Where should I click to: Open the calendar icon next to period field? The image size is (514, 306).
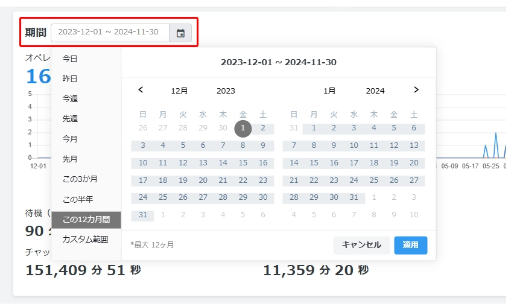point(180,33)
